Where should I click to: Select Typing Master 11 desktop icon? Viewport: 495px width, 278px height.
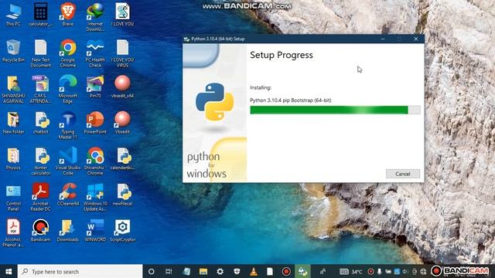(68, 125)
